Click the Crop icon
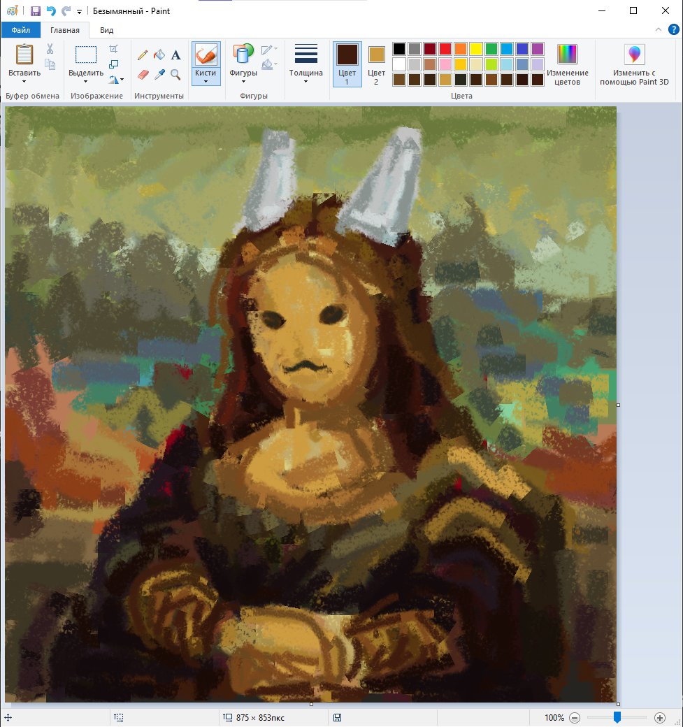This screenshot has height=727, width=683. pyautogui.click(x=114, y=49)
